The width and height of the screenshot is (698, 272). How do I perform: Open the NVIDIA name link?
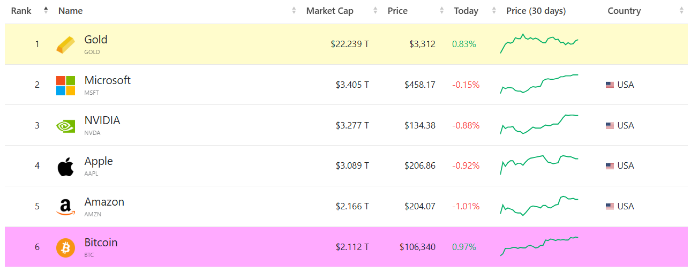pos(102,120)
